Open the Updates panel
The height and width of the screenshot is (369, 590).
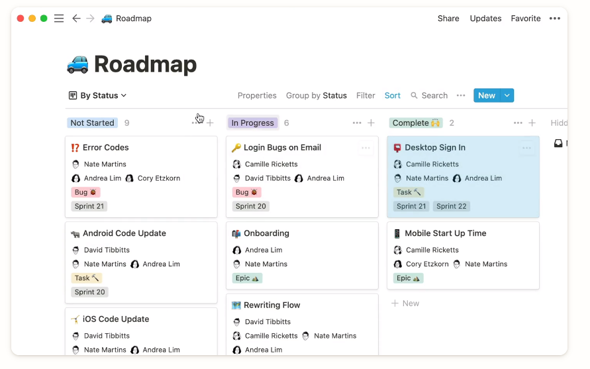(485, 19)
